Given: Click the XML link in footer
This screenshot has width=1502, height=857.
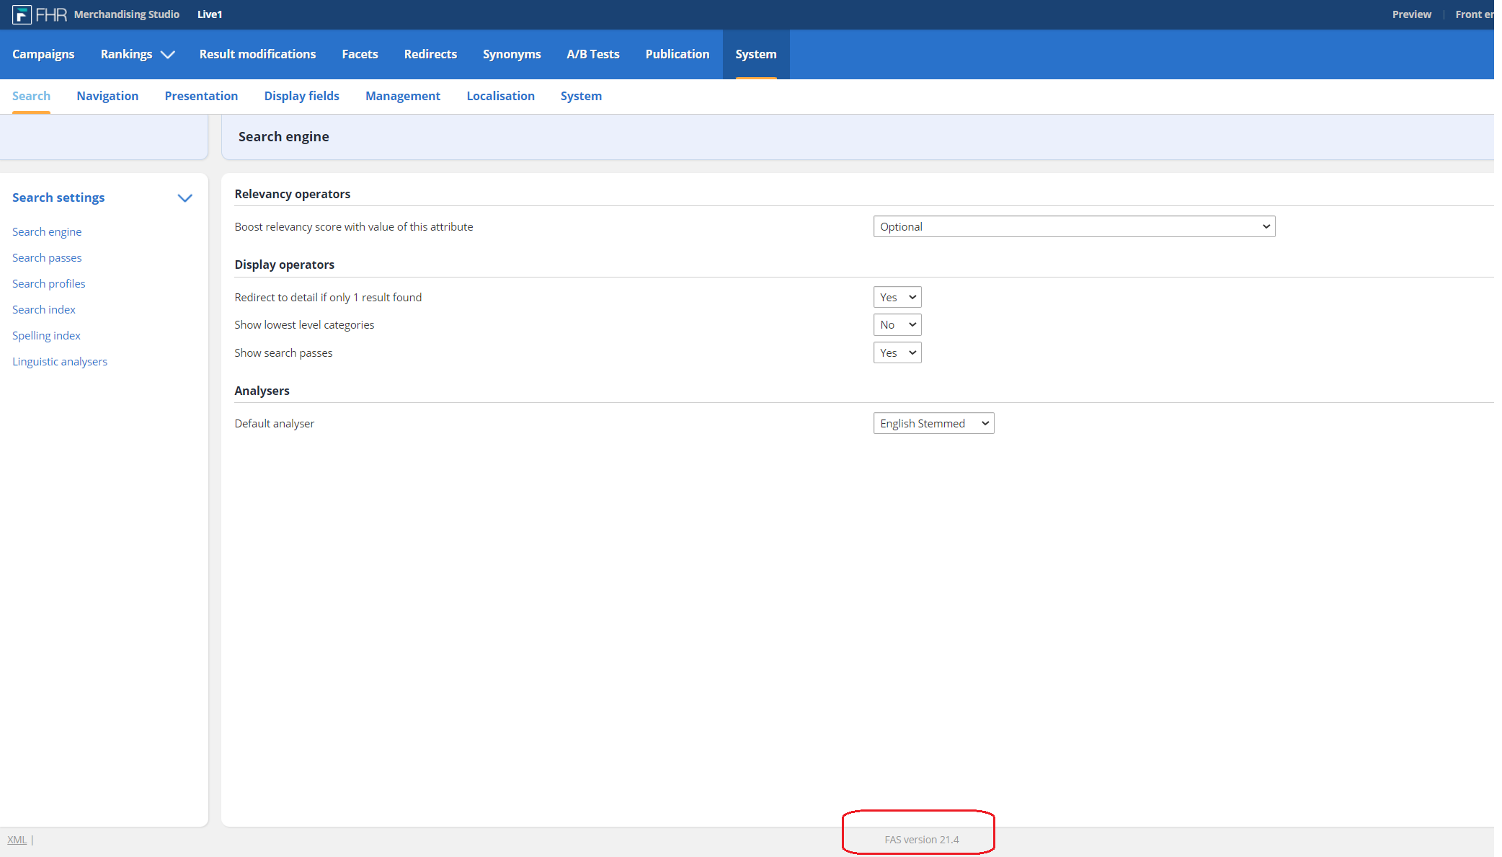Looking at the screenshot, I should coord(17,840).
